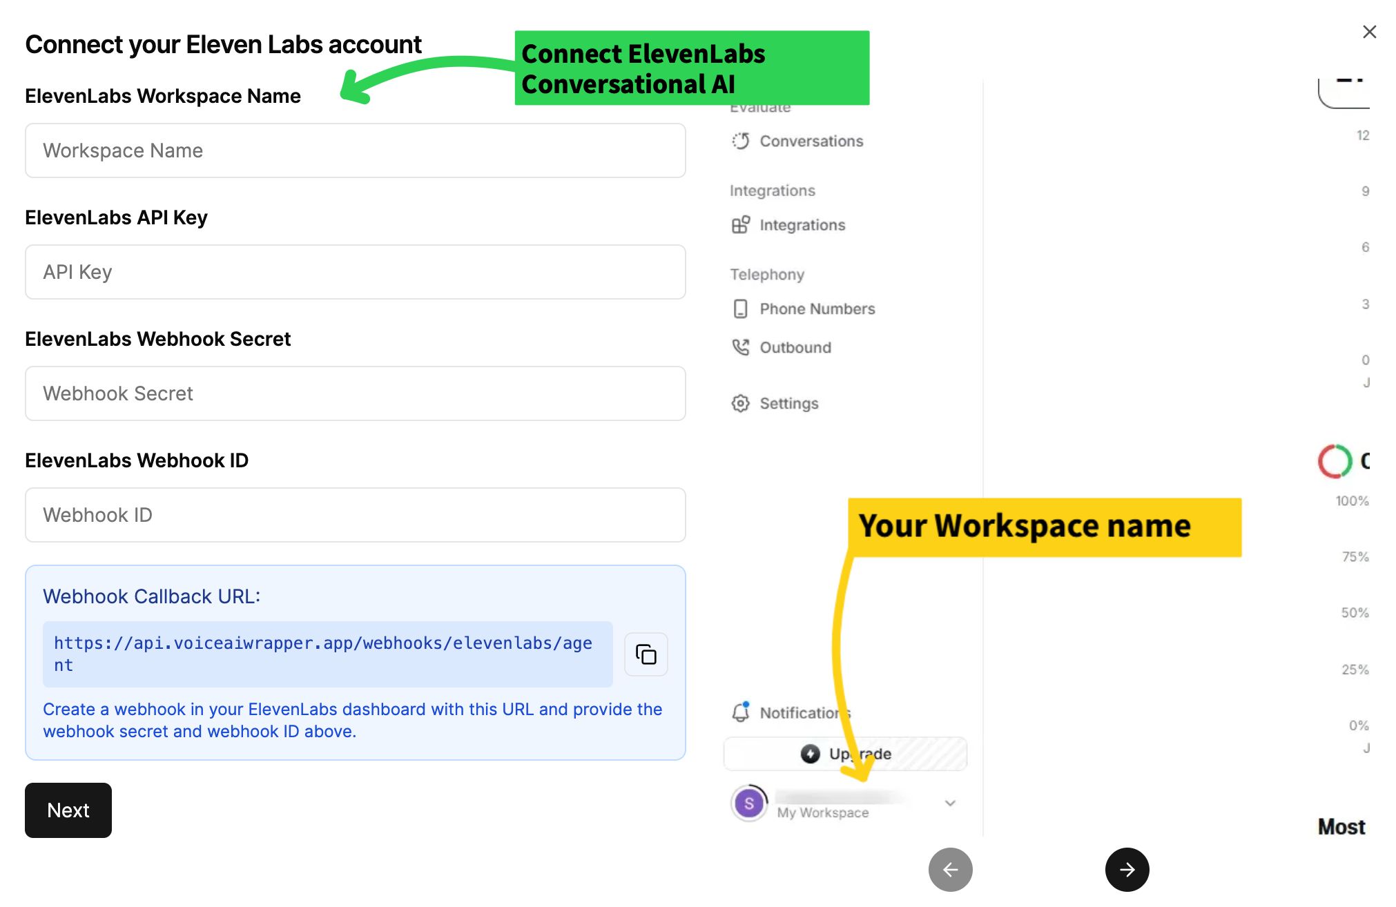Click the Workspace Name input field
The image size is (1396, 907).
click(355, 150)
